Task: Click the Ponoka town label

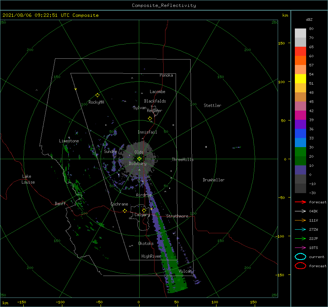Action: [166, 75]
